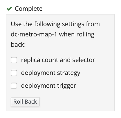Click the 'when rolling' phrase in description
This screenshot has height=118, width=121.
77,35
